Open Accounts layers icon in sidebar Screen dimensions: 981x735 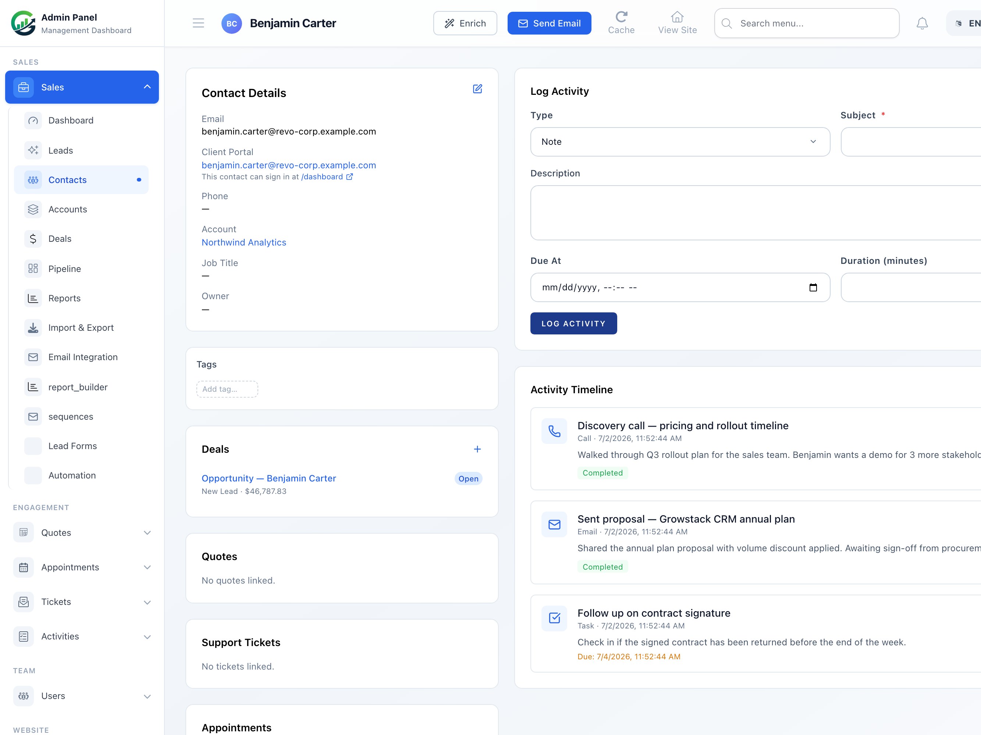[x=33, y=209]
